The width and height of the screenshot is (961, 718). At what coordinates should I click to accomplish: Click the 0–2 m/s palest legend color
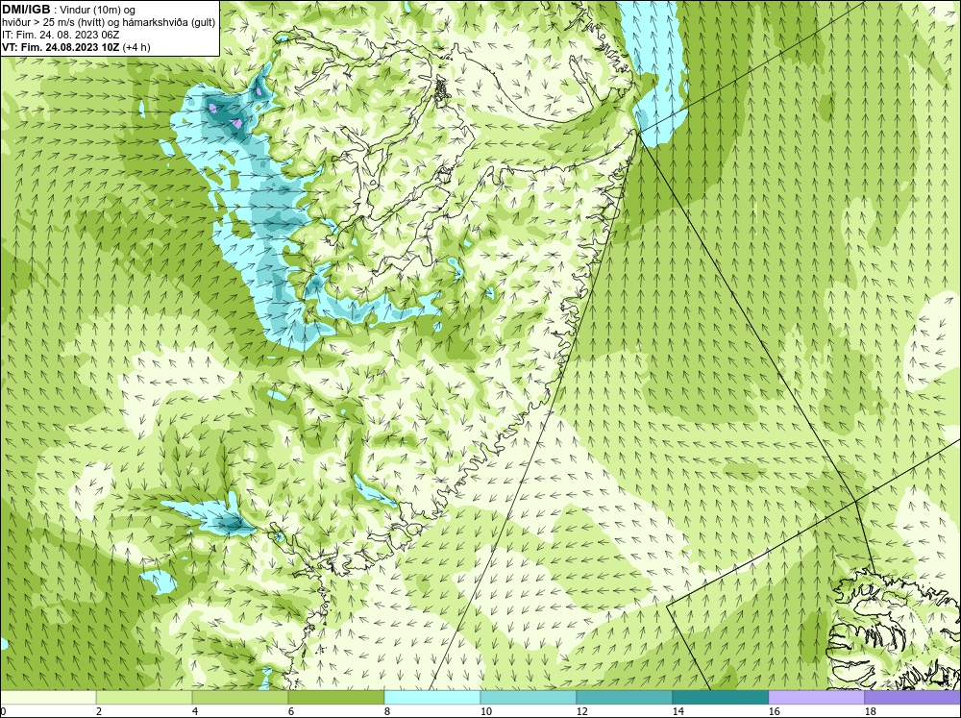coord(48,697)
